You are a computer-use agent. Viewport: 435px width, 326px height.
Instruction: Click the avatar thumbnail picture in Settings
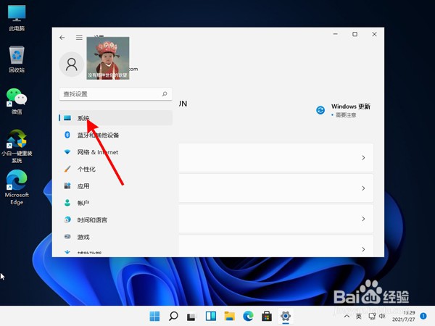click(x=108, y=58)
